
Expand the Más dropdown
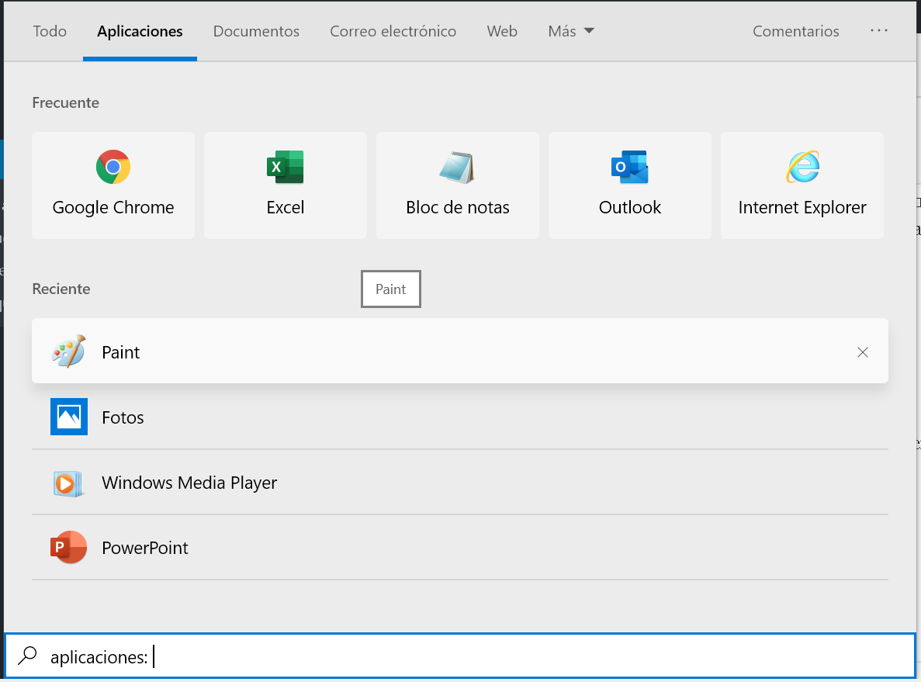pos(571,31)
